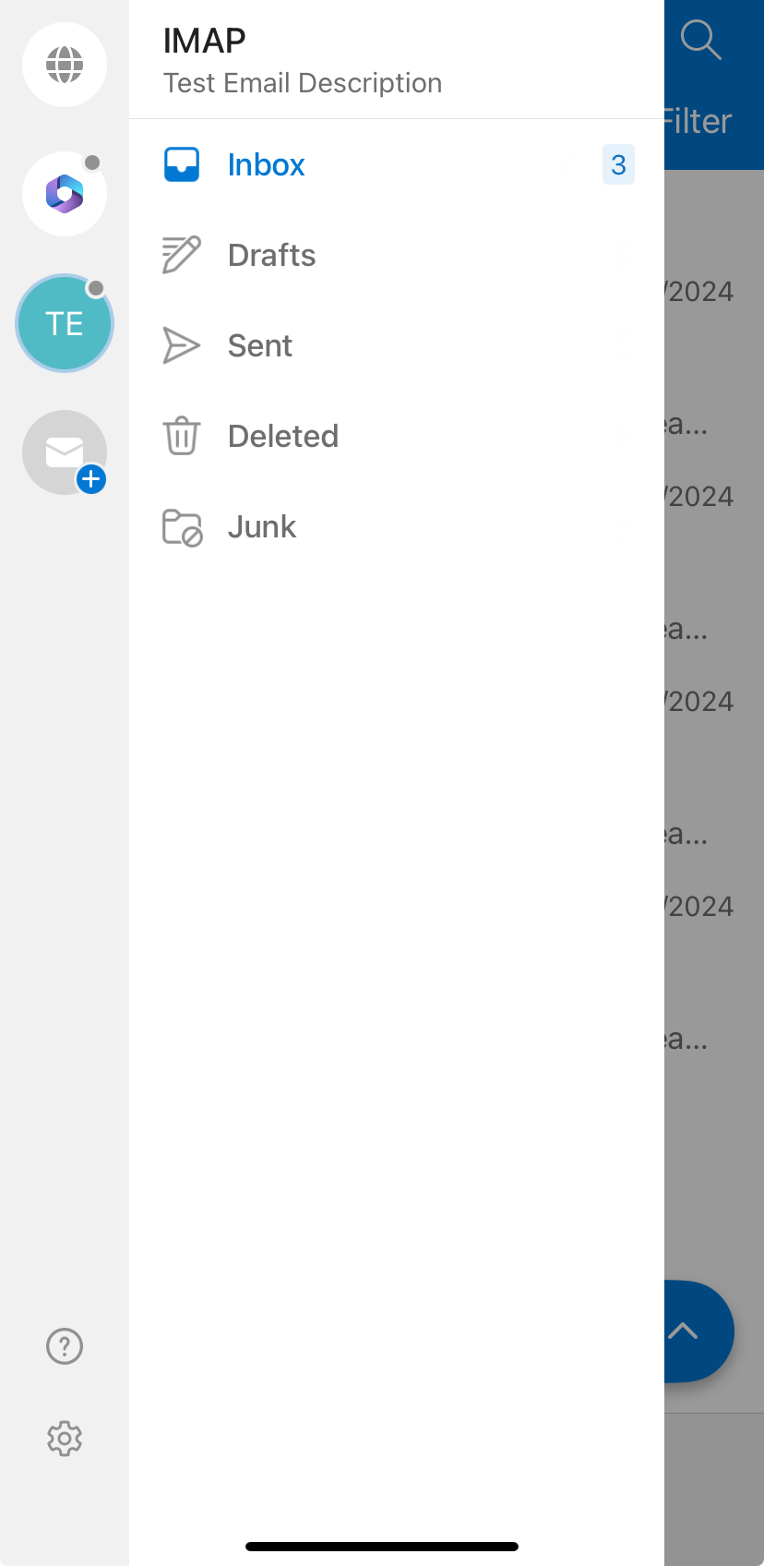Click the Sent paper plane icon
Image resolution: width=764 pixels, height=1566 pixels.
point(182,345)
